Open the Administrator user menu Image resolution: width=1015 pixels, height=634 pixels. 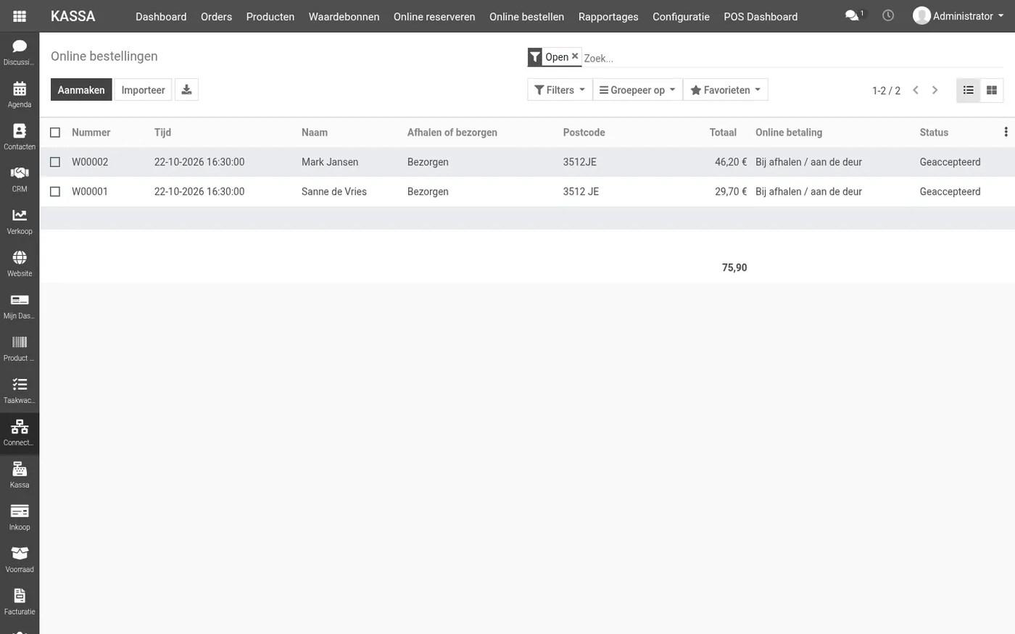[958, 15]
